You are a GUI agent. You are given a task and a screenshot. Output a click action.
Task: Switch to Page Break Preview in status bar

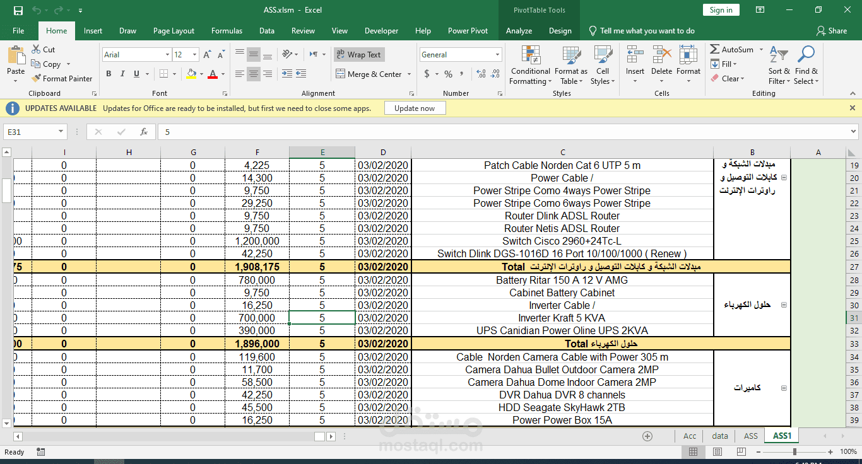coord(741,452)
